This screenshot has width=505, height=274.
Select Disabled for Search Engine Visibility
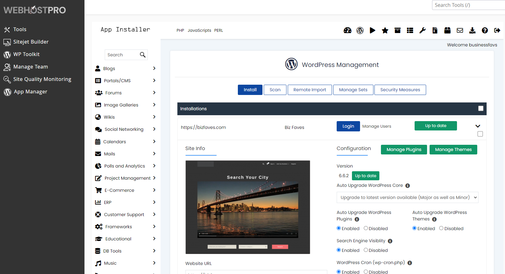(x=366, y=250)
